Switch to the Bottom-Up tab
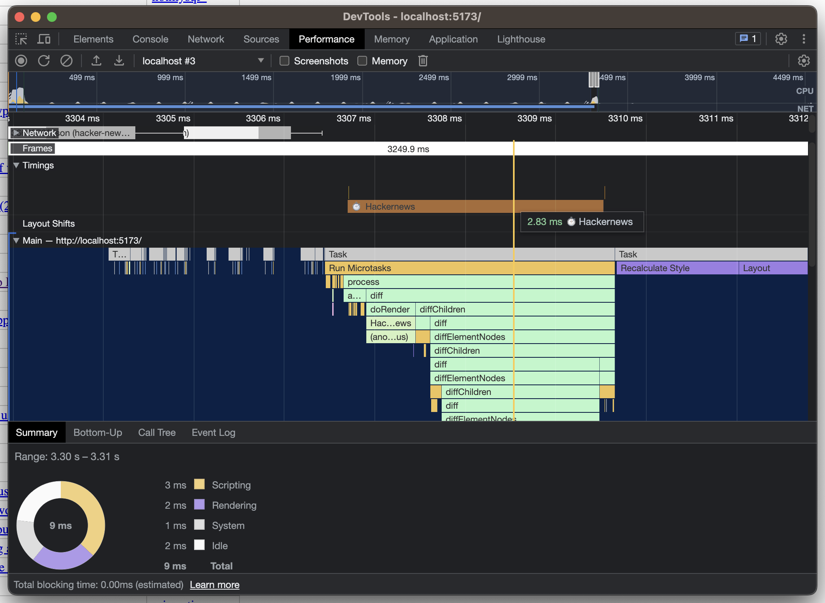The width and height of the screenshot is (825, 603). tap(98, 433)
